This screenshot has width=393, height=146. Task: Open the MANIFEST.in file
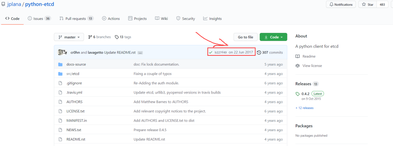[x=77, y=121]
